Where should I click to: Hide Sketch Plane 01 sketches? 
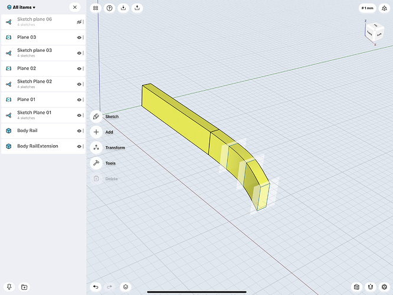(79, 115)
